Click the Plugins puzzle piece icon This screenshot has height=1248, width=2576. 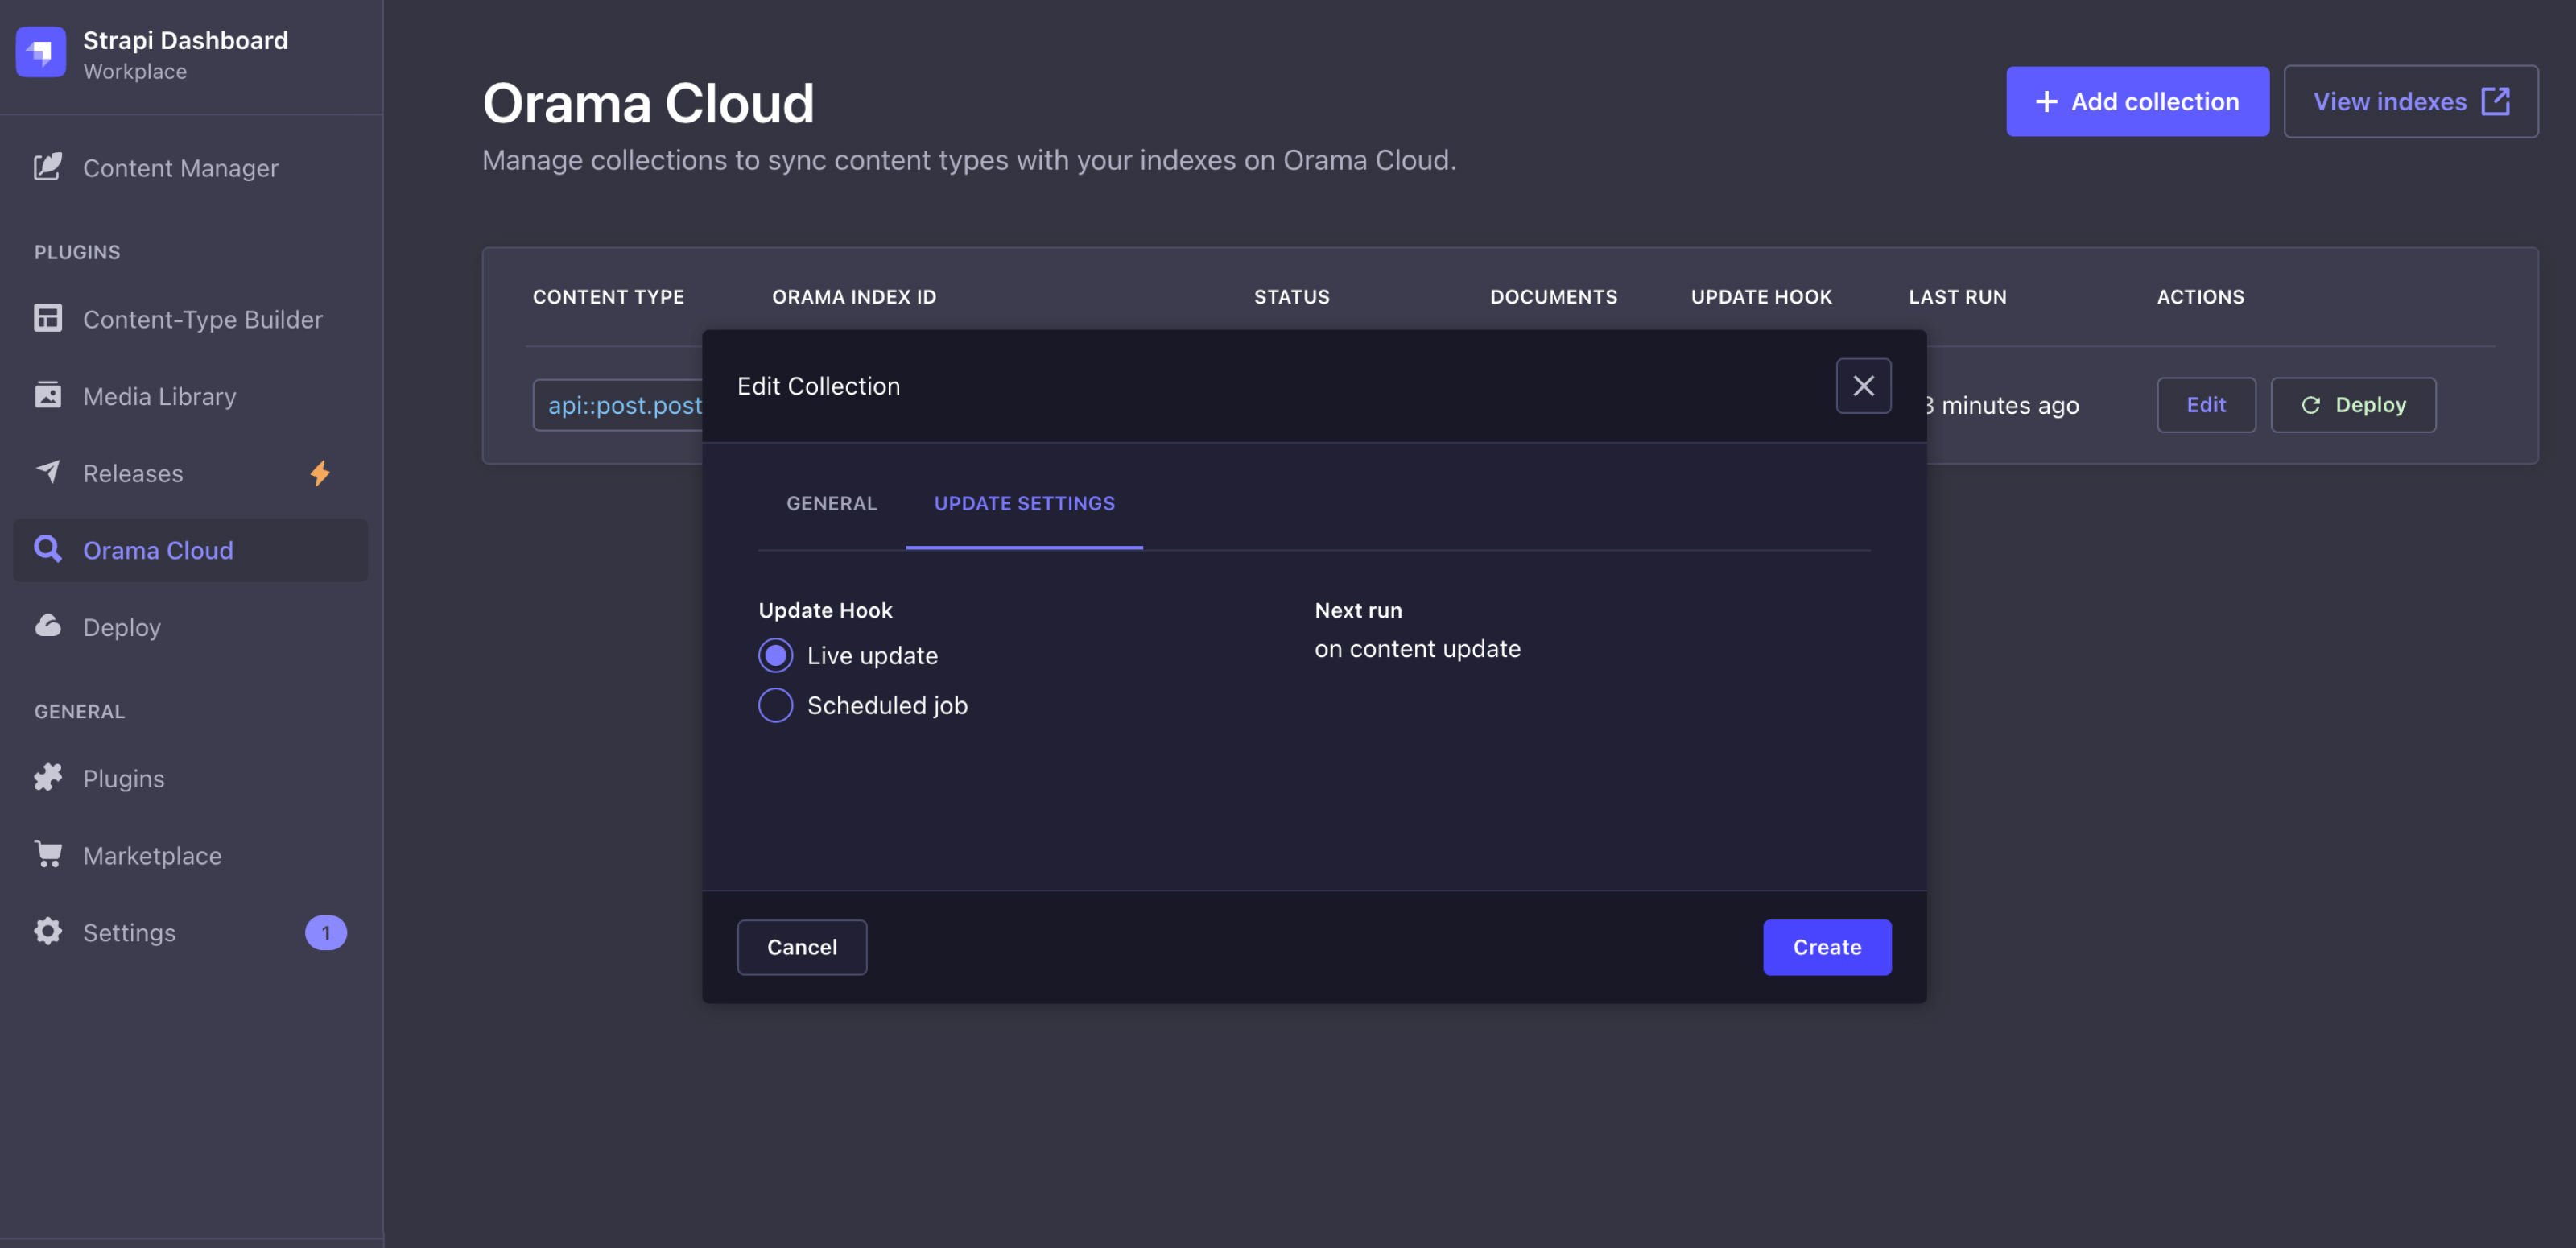click(48, 777)
